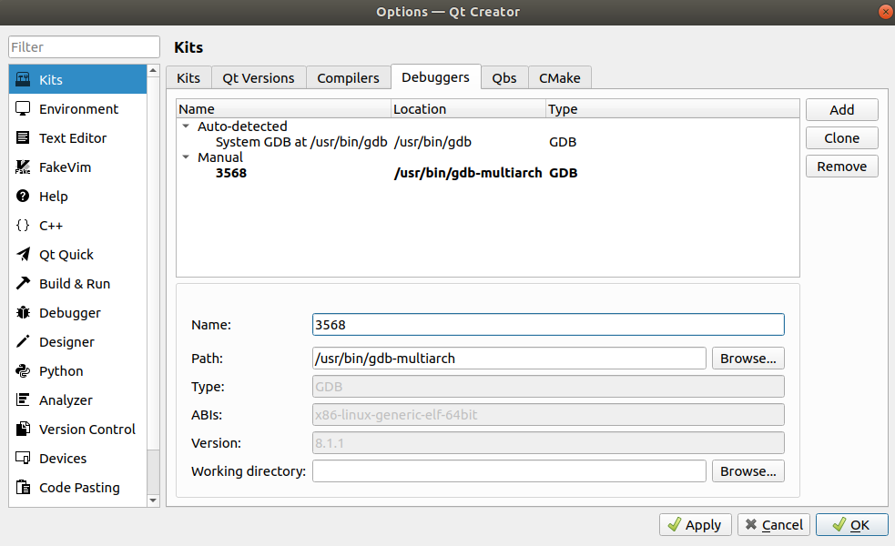Open the Python settings icon
The image size is (895, 546).
pos(23,371)
